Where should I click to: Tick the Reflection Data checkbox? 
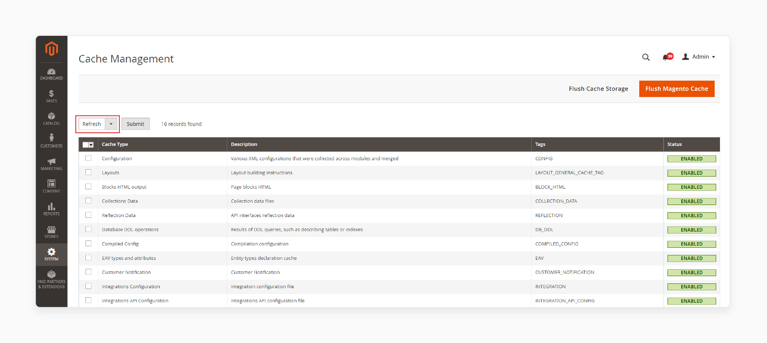pos(88,215)
